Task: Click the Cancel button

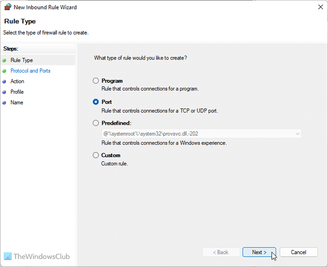Action: [298, 252]
